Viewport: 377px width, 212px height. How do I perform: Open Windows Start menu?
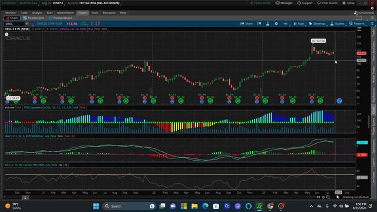pos(96,206)
